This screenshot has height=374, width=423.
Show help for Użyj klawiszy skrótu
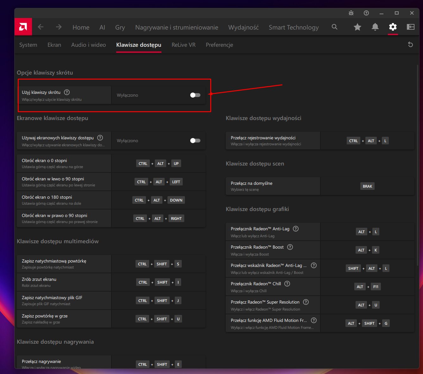click(x=67, y=92)
